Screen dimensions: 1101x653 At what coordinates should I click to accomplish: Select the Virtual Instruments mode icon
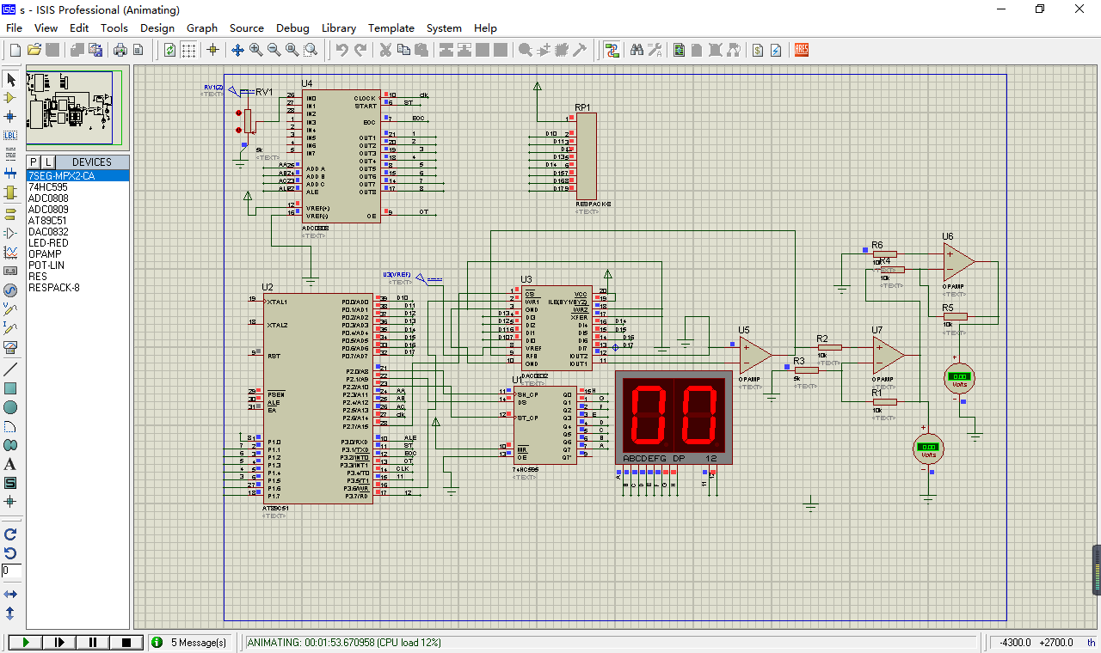point(11,346)
